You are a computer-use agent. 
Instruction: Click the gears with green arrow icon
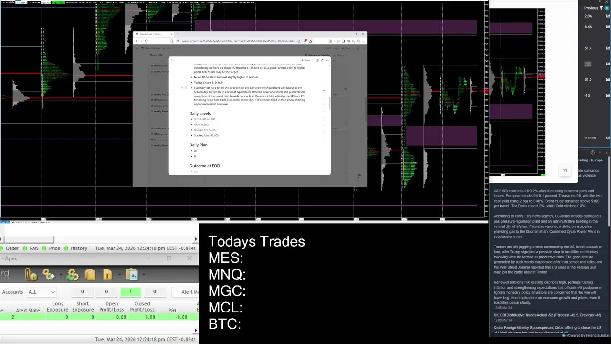click(x=73, y=275)
